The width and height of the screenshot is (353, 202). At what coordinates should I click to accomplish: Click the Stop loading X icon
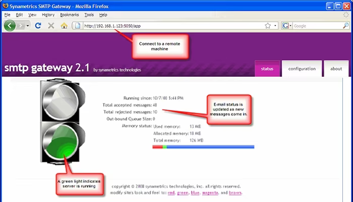(51, 26)
